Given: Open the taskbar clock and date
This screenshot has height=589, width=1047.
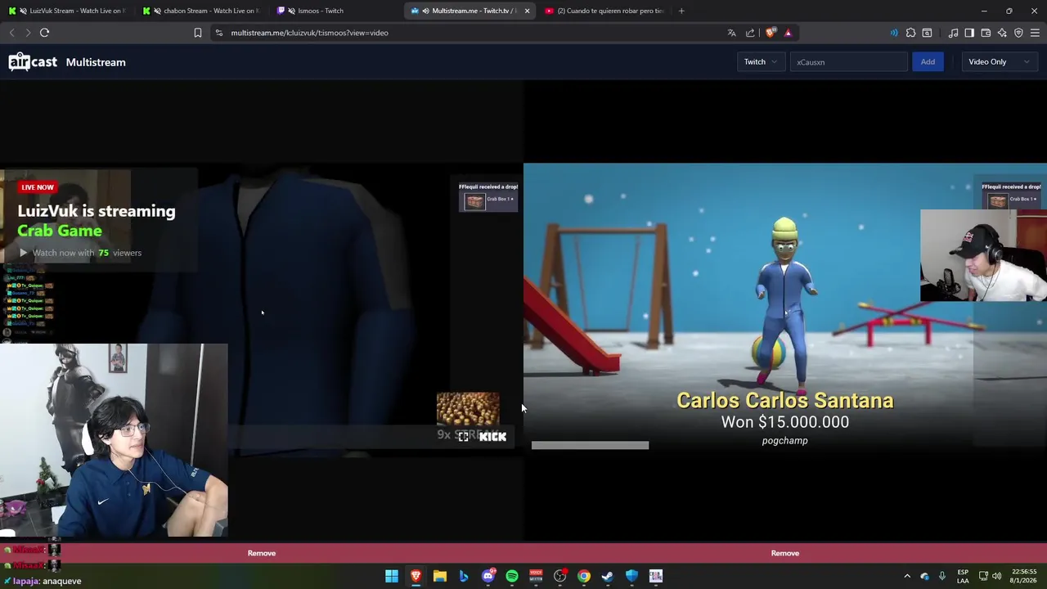Looking at the screenshot, I should 1022,576.
